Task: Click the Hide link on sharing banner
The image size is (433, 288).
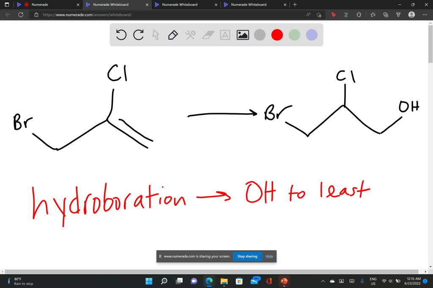Action: click(x=269, y=256)
